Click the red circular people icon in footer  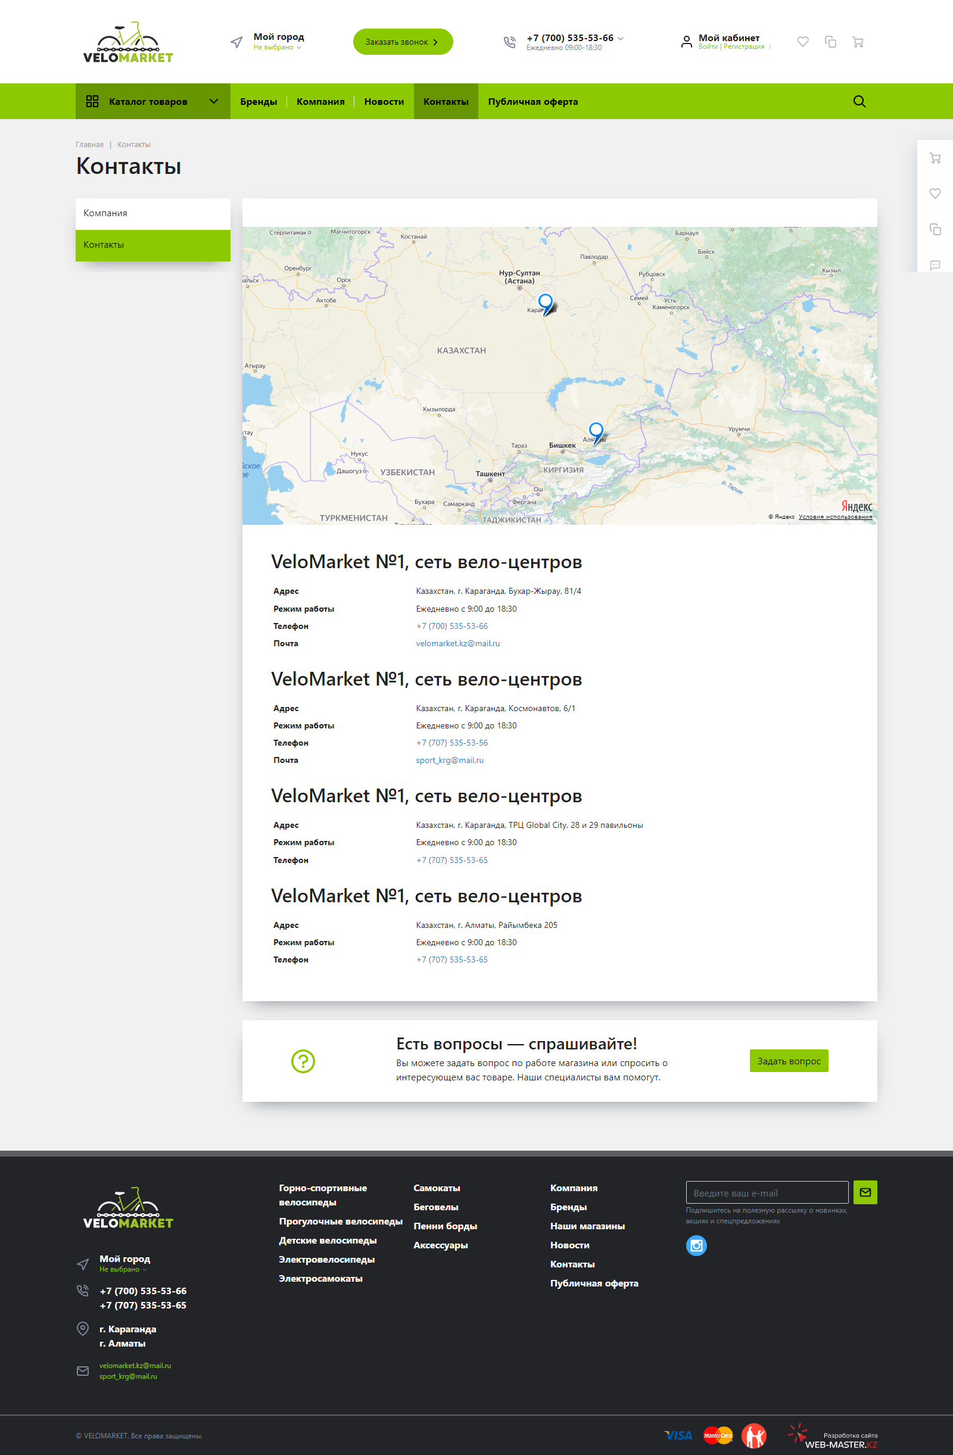tap(753, 1435)
